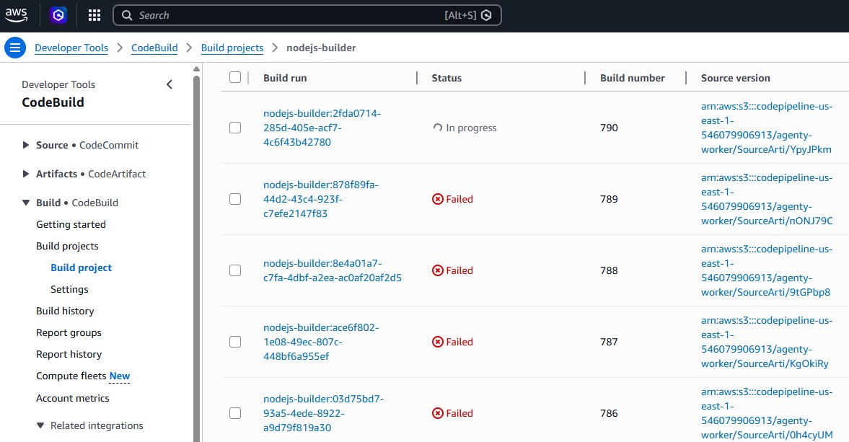
Task: Open Report history in the sidebar
Action: click(x=69, y=354)
